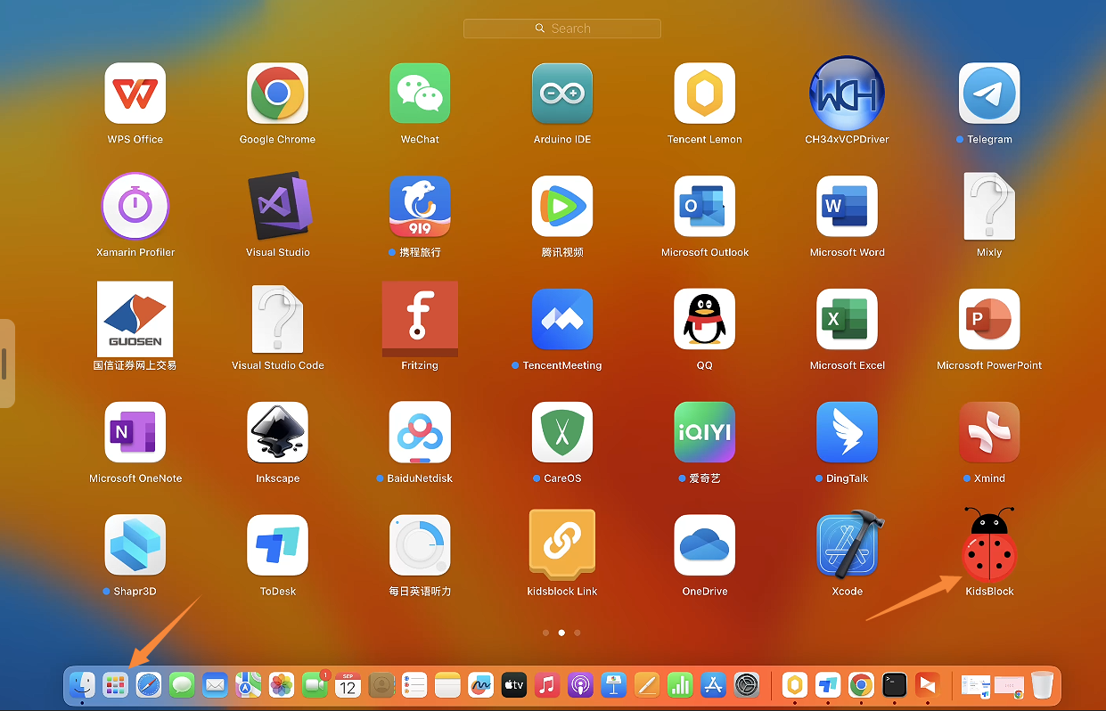
Task: Open App Store from the Dock
Action: [713, 684]
